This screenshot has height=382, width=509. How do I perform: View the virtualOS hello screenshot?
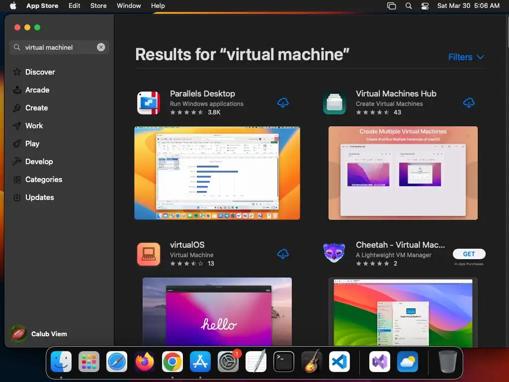217,311
